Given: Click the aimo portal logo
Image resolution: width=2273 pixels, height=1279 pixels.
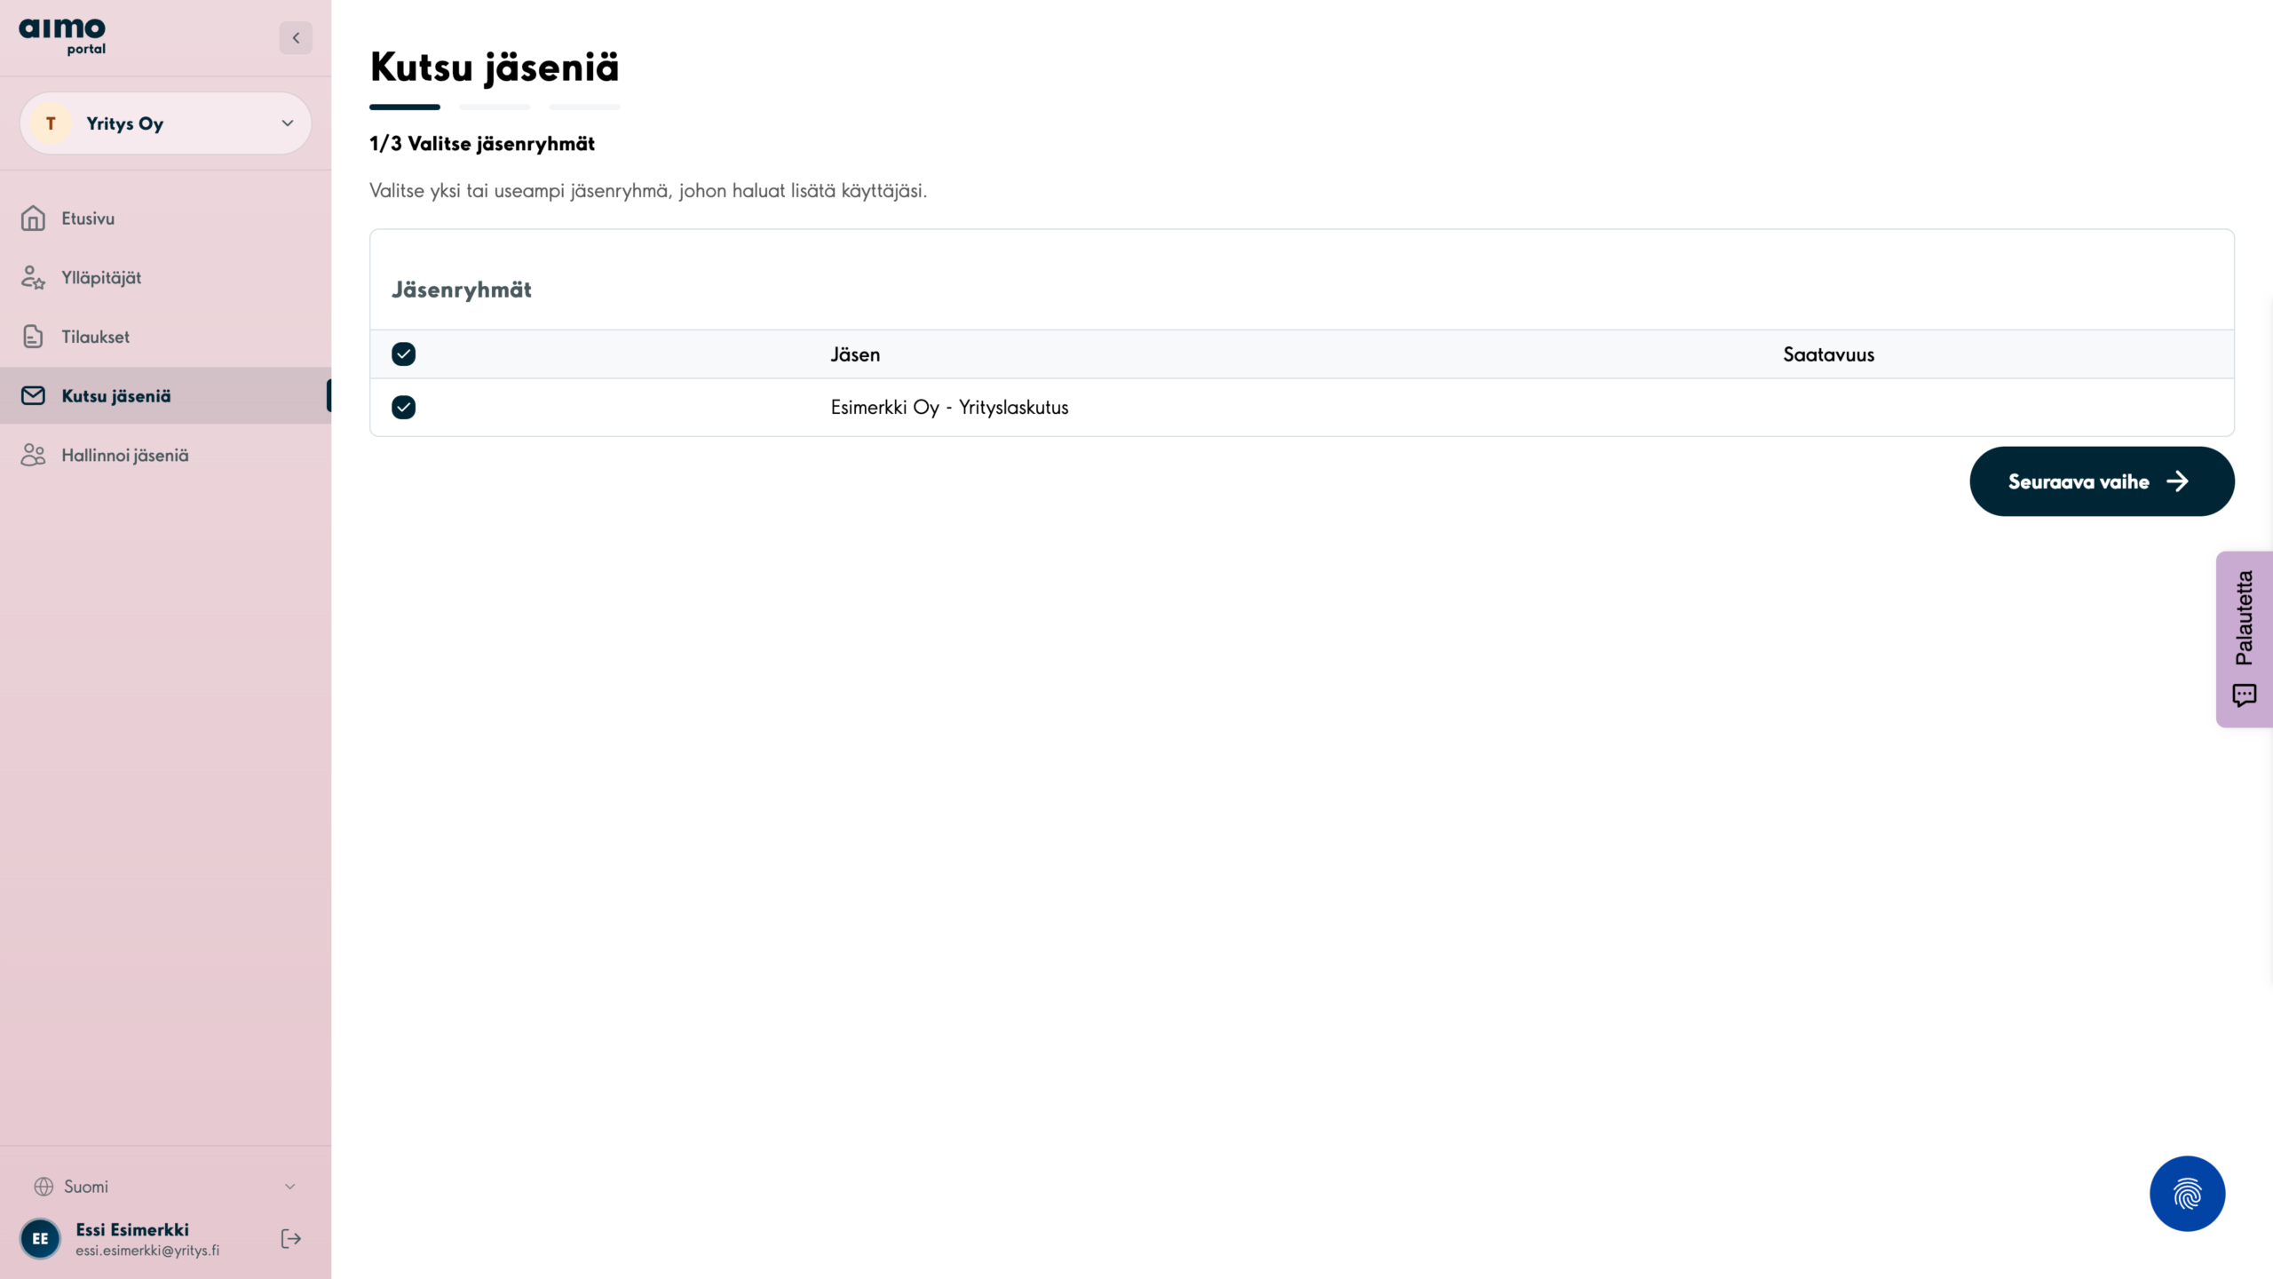Looking at the screenshot, I should (62, 36).
